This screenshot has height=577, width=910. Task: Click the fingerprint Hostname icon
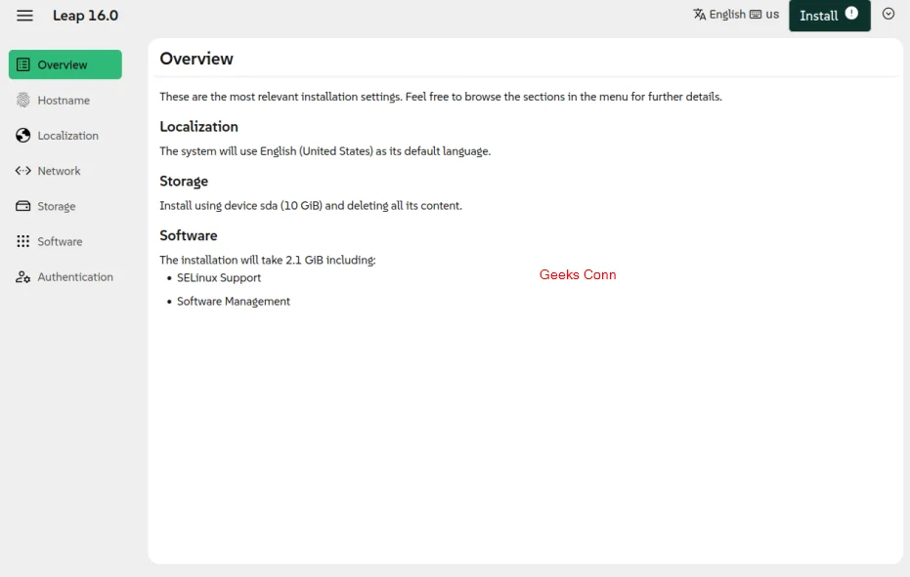pos(23,101)
